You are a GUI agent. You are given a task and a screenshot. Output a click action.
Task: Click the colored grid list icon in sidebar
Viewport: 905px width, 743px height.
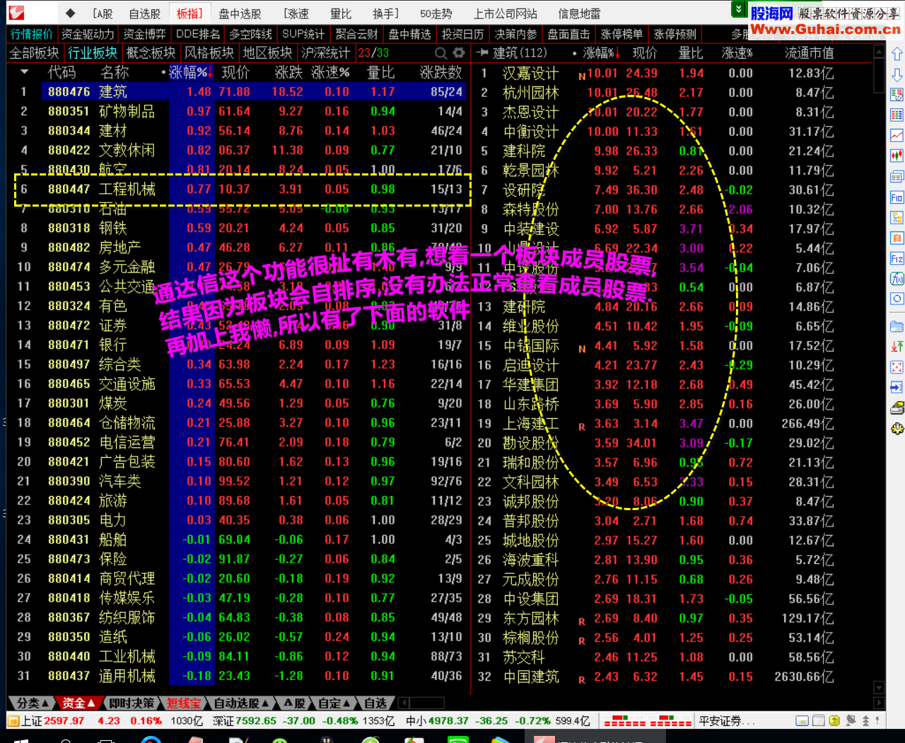pyautogui.click(x=897, y=115)
